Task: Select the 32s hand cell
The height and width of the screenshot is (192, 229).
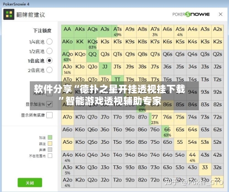Action: tap(218, 169)
